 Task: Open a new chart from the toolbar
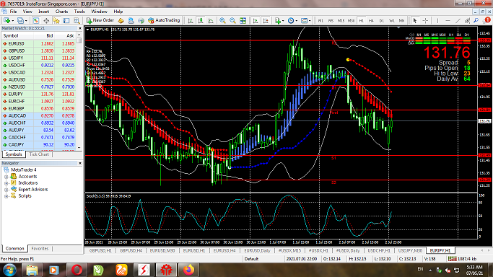click(x=6, y=20)
